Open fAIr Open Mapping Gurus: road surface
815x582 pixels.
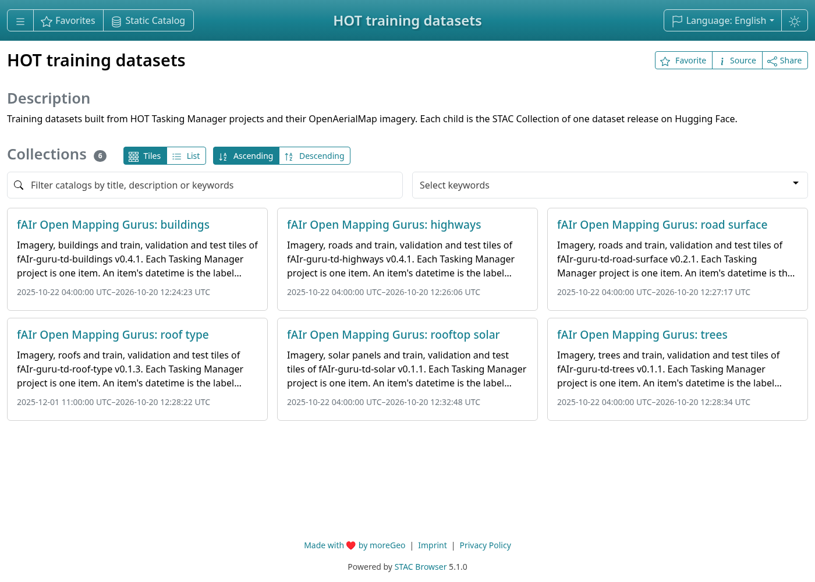[x=662, y=225]
